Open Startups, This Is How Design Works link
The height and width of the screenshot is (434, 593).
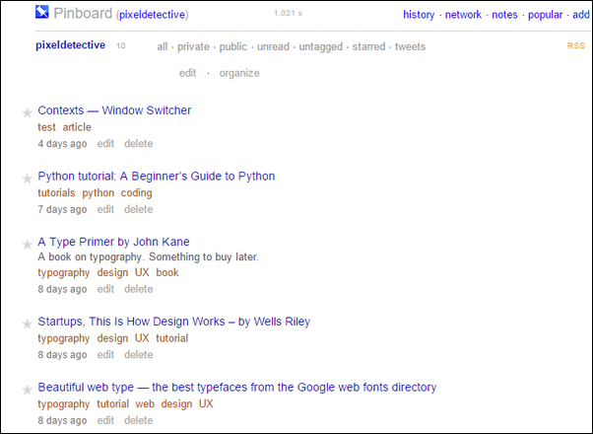pyautogui.click(x=174, y=322)
